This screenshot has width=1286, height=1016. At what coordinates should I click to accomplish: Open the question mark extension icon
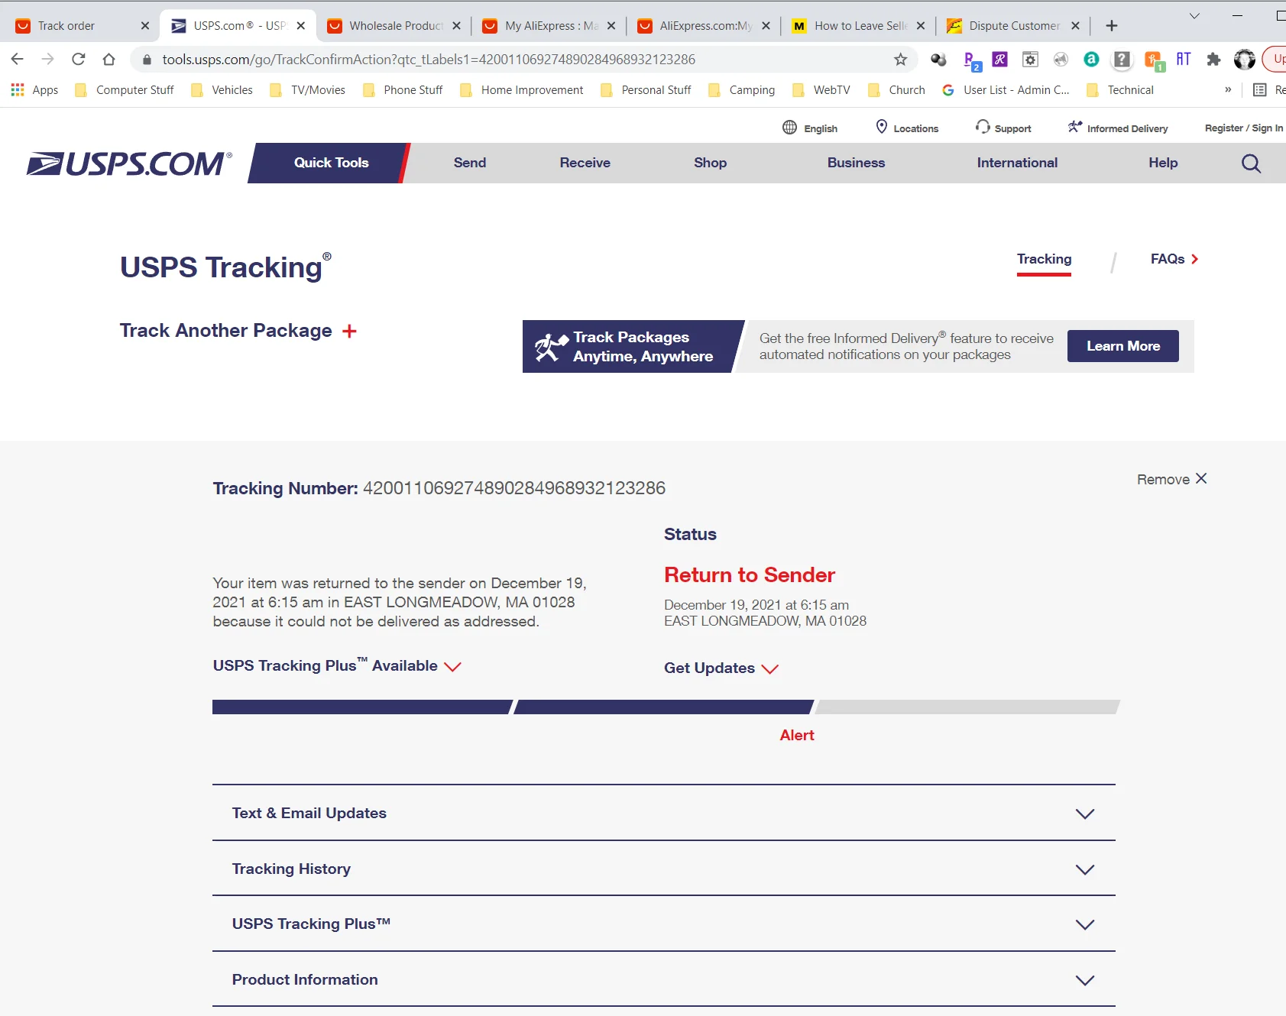pyautogui.click(x=1122, y=60)
